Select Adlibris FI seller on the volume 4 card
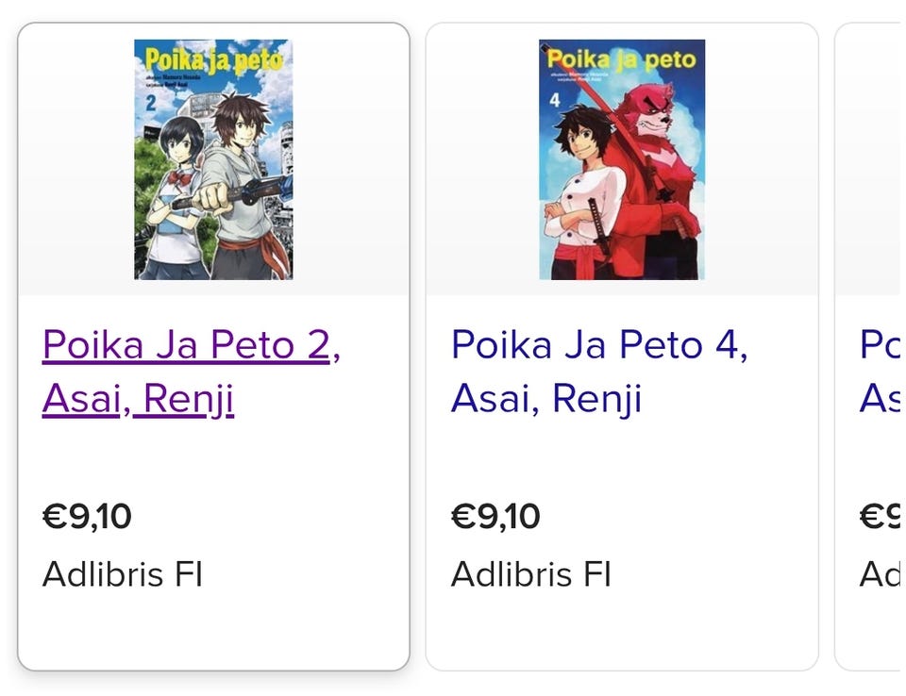 (530, 574)
